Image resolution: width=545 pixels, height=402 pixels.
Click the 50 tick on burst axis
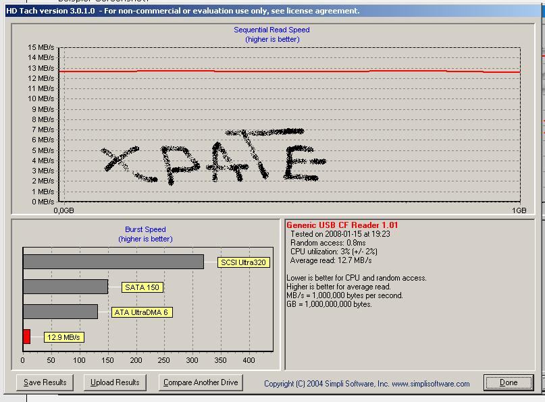51,360
